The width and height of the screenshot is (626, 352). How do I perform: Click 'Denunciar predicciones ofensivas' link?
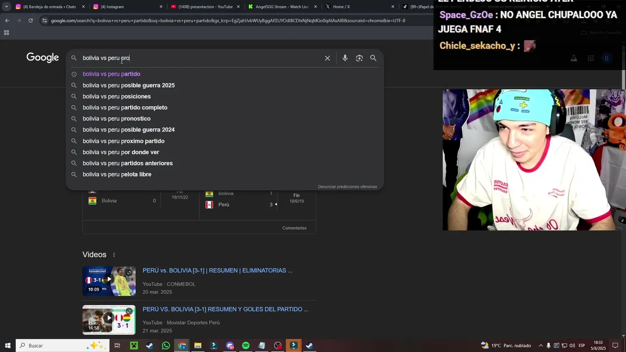[x=347, y=187]
